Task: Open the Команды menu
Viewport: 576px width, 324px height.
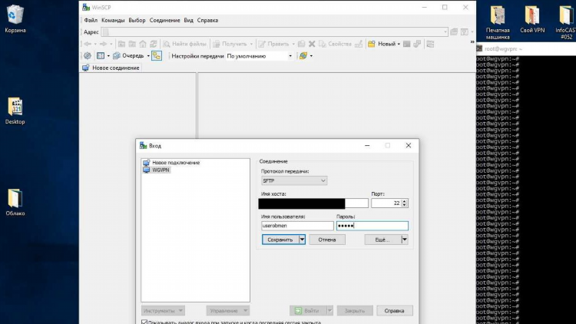Action: coord(113,20)
